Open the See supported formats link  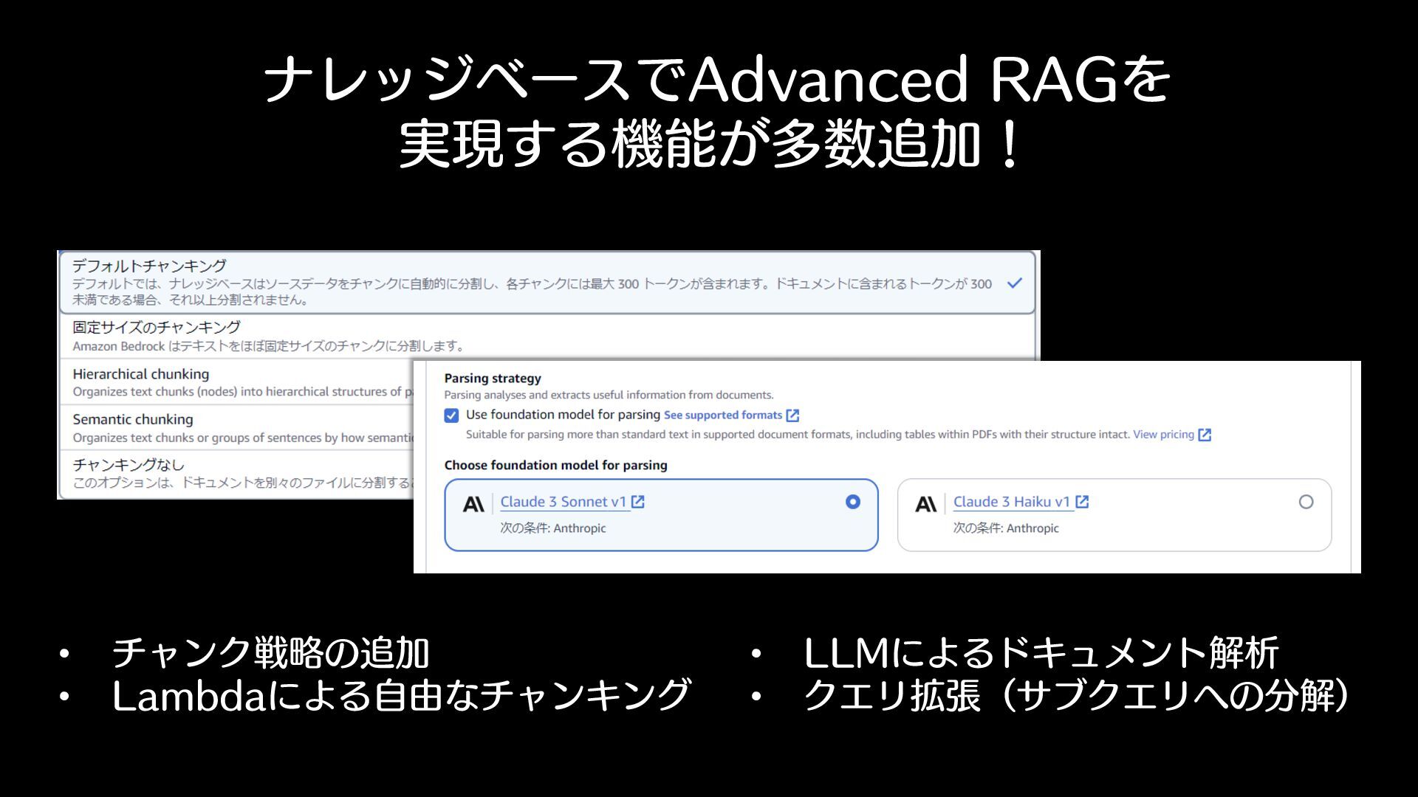(x=722, y=415)
